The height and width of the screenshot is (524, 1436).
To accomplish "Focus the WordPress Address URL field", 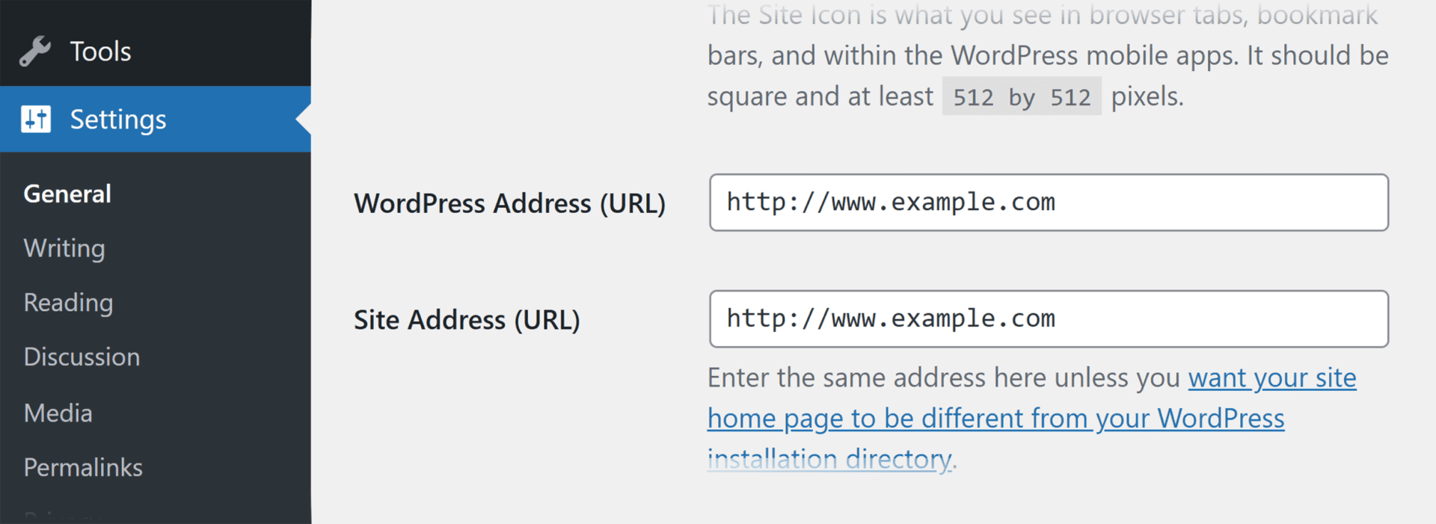I will point(1048,203).
